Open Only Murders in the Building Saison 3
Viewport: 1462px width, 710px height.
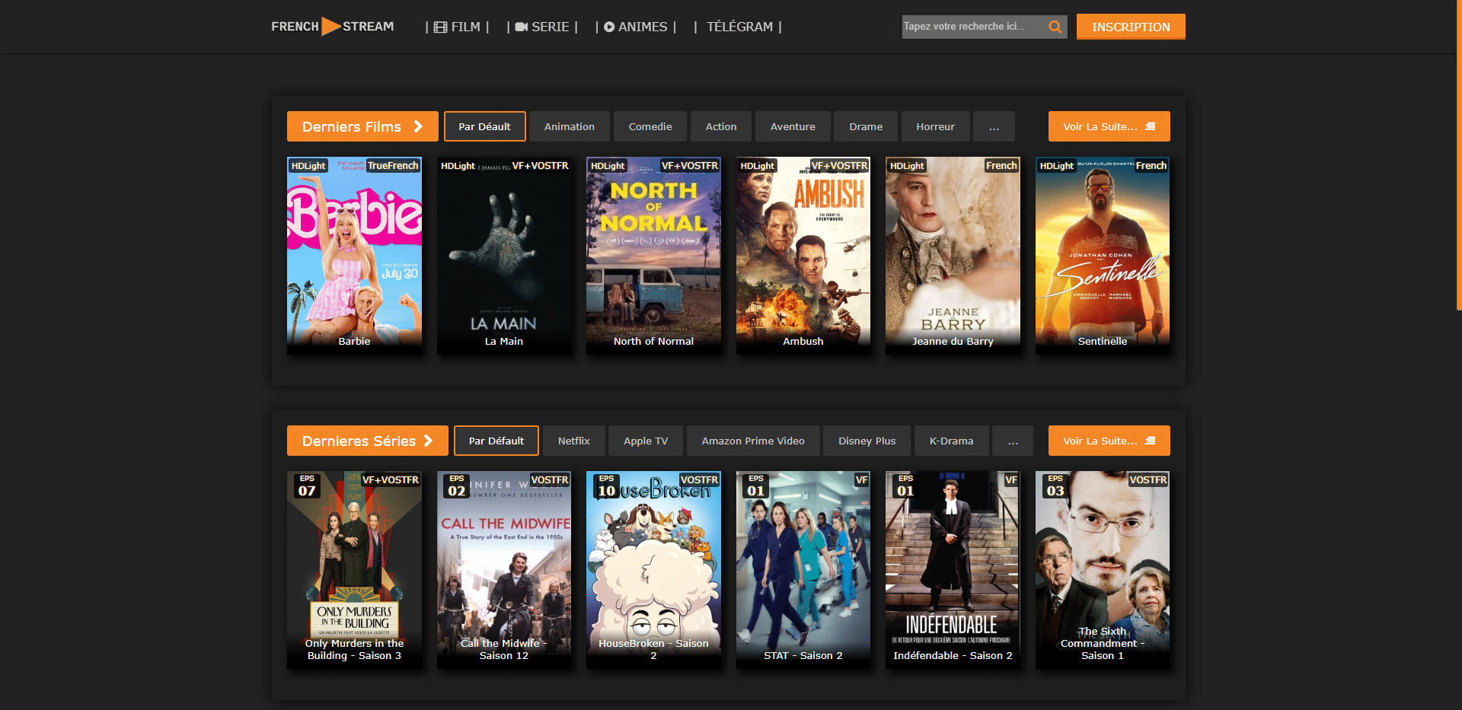pos(354,570)
